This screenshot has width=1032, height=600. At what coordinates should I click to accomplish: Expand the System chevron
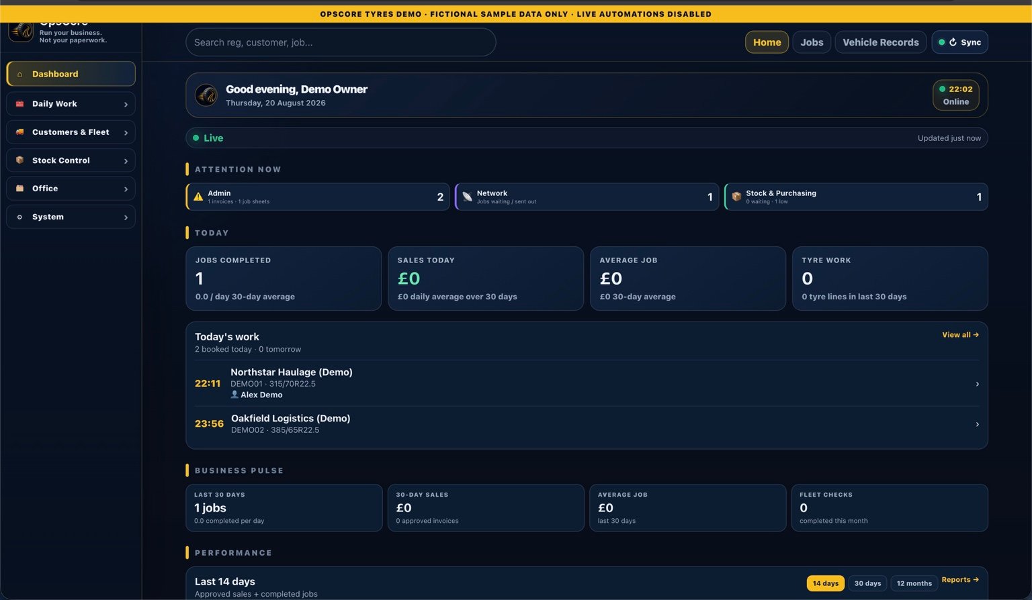point(126,217)
